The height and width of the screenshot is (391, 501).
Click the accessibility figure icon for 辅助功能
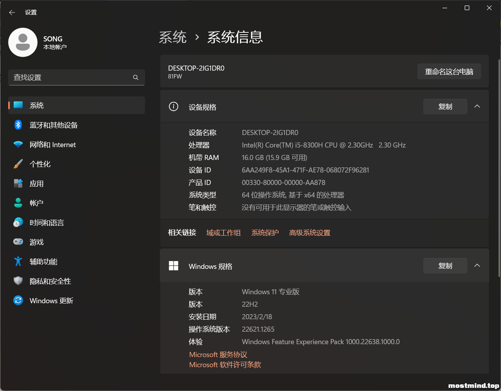(x=18, y=261)
